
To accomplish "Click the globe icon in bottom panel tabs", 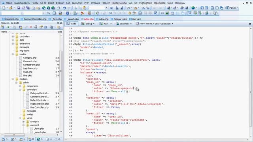I will 38,139.
